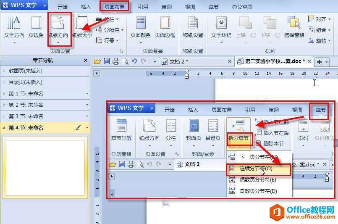Image resolution: width=338 pixels, height=224 pixels.
Task: Choose 偶数页分节符(E) menu entry
Action: coord(259,179)
